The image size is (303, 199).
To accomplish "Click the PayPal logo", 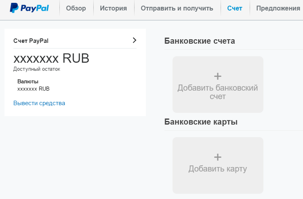I will pyautogui.click(x=29, y=8).
